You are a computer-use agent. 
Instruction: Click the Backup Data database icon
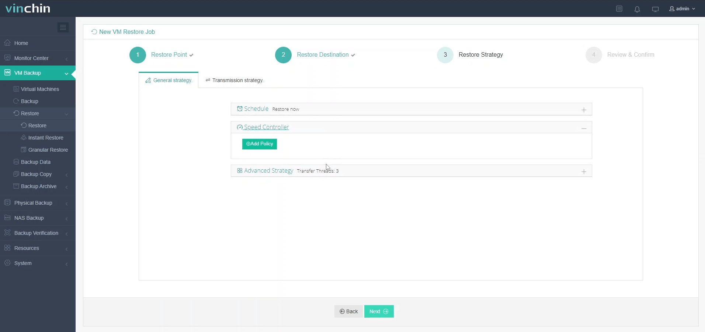[x=16, y=162]
